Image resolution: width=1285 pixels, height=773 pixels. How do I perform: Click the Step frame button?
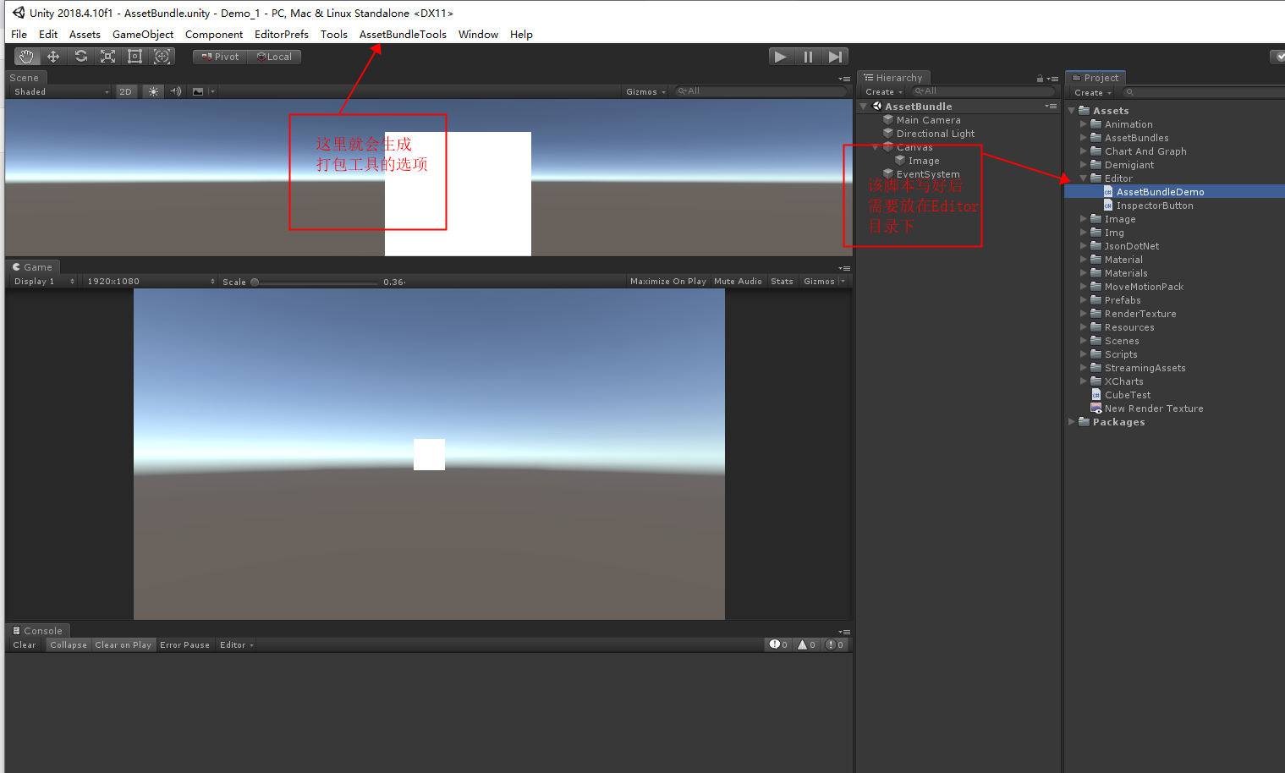pos(835,56)
